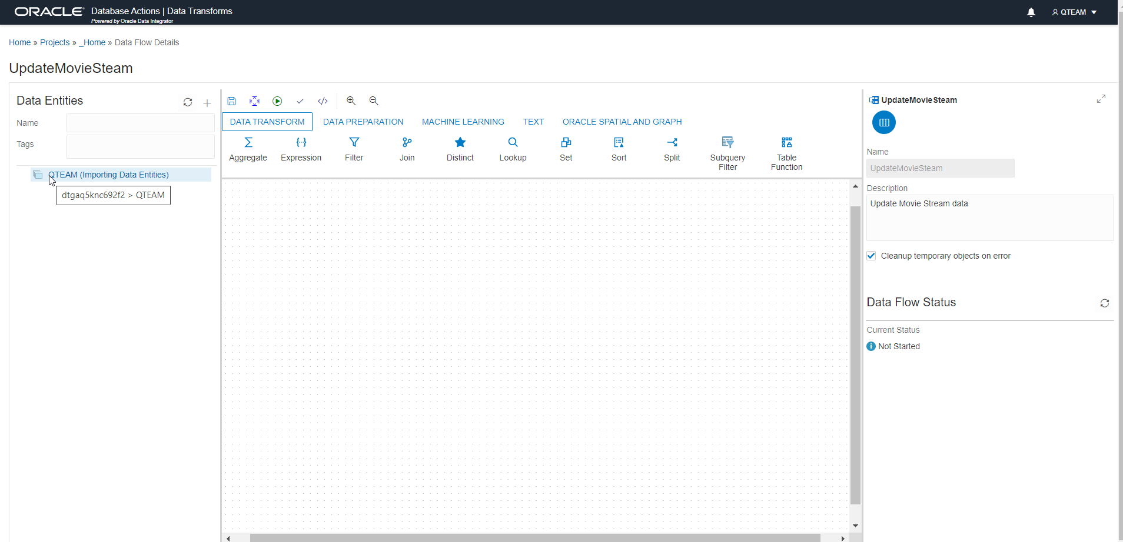Click the Data Flow Status heading
The height and width of the screenshot is (542, 1123).
pyautogui.click(x=911, y=302)
